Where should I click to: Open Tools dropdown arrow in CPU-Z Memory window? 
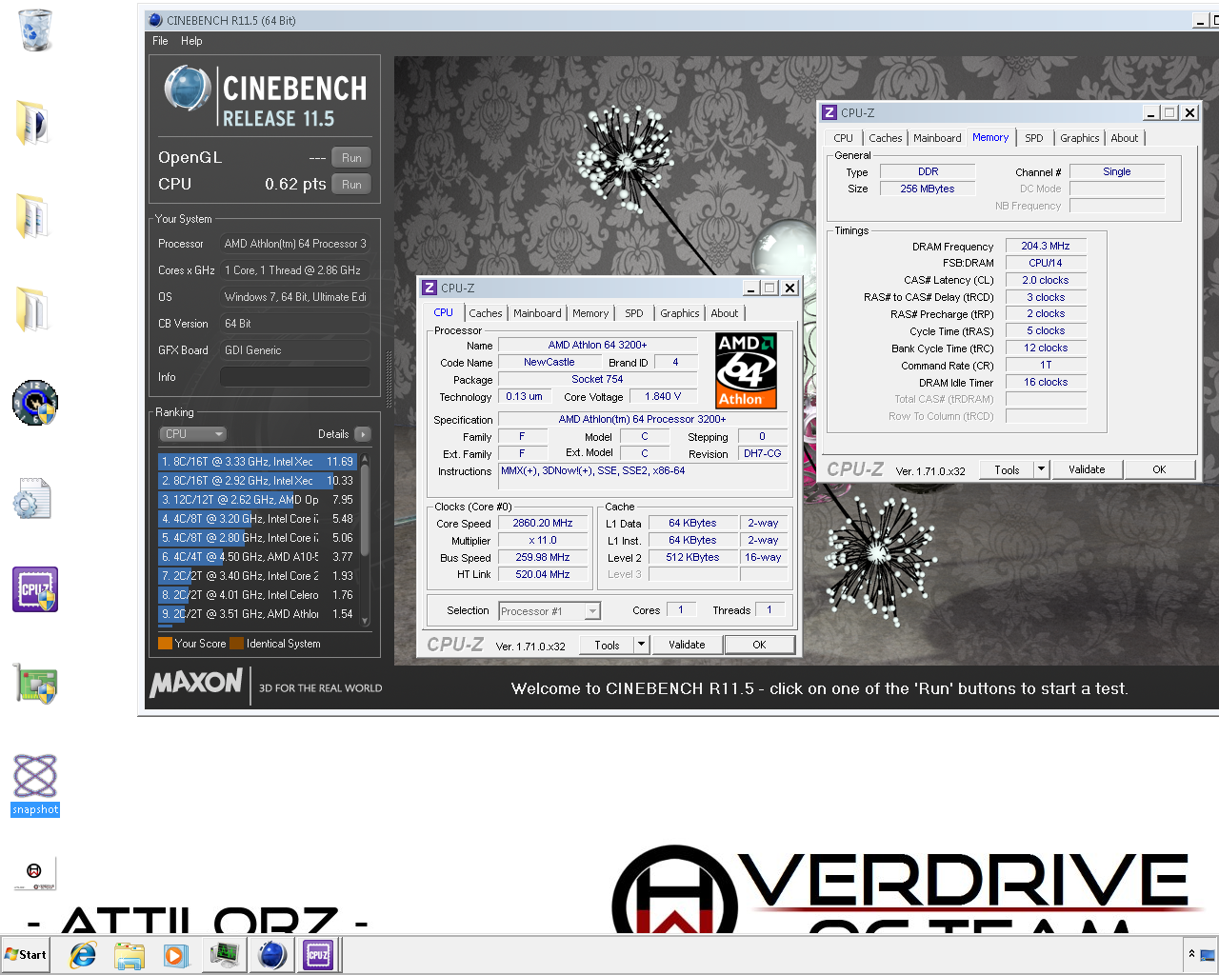tap(1041, 469)
